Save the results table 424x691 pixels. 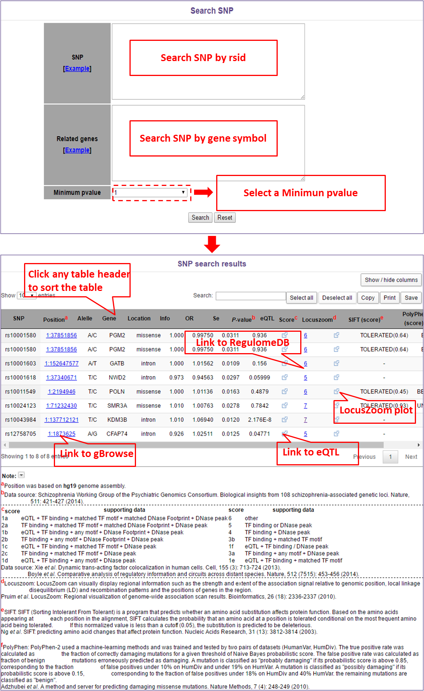411,298
